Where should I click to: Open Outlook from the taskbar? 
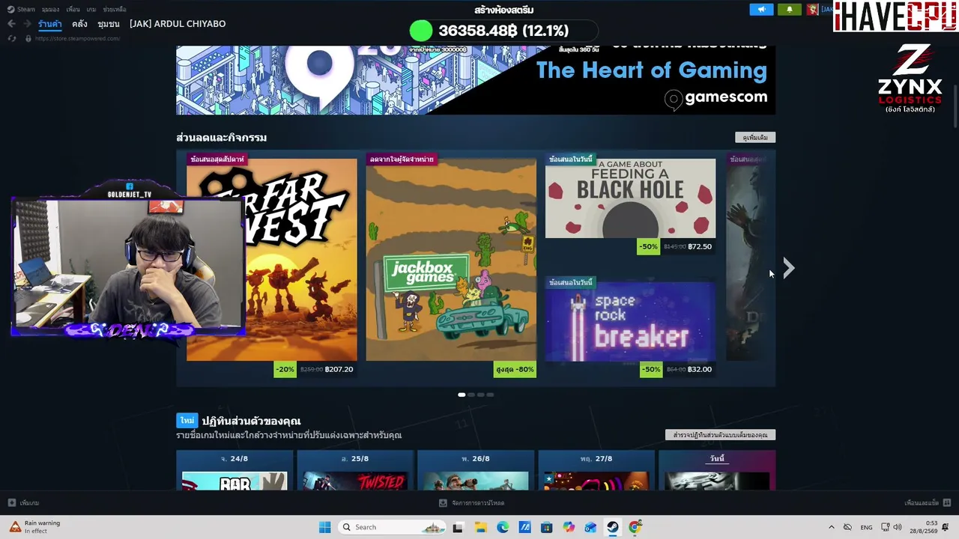590,527
